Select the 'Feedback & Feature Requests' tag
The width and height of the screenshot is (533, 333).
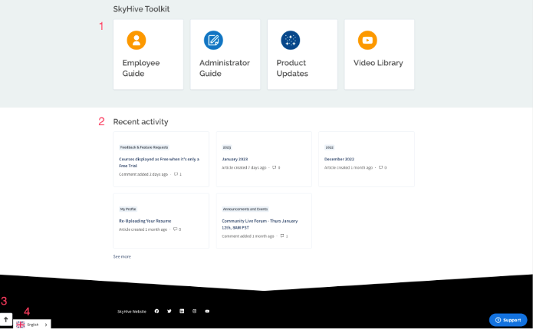(x=144, y=147)
